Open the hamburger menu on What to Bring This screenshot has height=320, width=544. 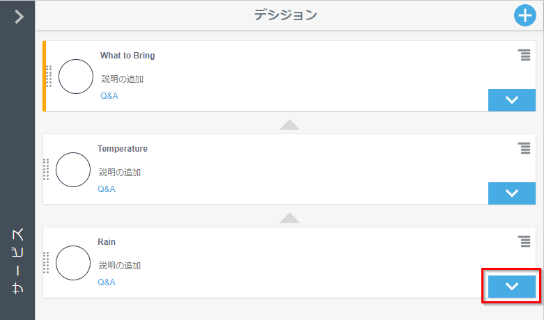[x=524, y=55]
